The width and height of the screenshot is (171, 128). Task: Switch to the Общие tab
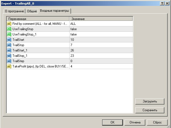pos(32,11)
